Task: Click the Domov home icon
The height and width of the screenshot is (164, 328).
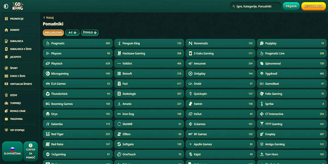Action: click(6, 30)
